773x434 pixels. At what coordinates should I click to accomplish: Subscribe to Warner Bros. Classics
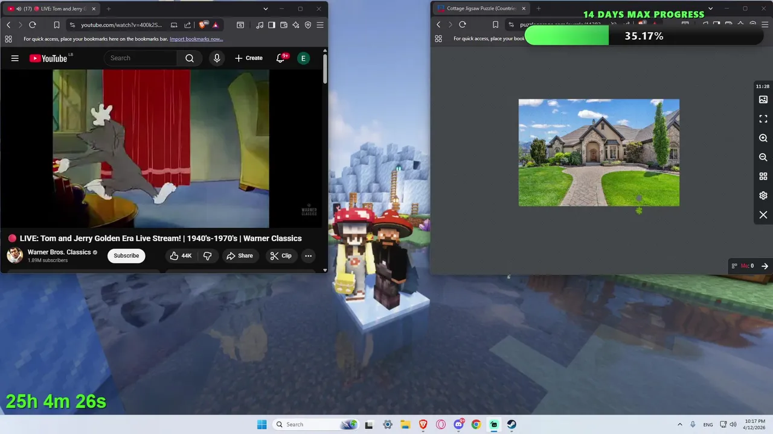point(126,256)
